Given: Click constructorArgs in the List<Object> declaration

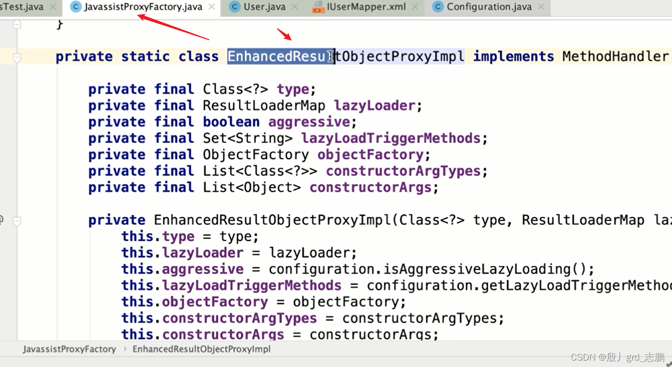Looking at the screenshot, I should pos(370,187).
